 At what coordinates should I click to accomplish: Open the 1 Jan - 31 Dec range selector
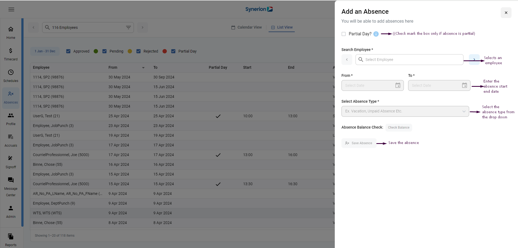tap(45, 51)
